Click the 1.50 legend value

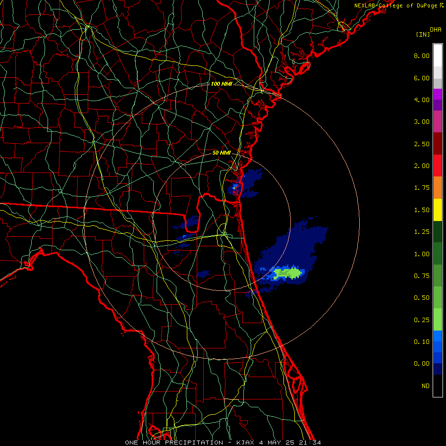point(422,210)
